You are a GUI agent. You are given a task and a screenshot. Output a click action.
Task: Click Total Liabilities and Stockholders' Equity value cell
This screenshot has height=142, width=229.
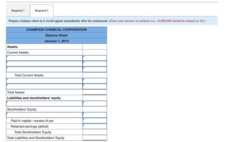tap(95, 138)
